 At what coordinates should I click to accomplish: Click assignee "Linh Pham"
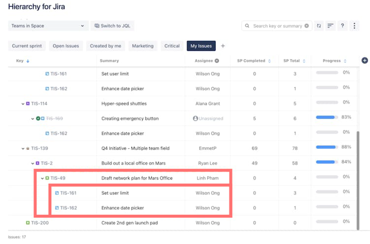208,178
